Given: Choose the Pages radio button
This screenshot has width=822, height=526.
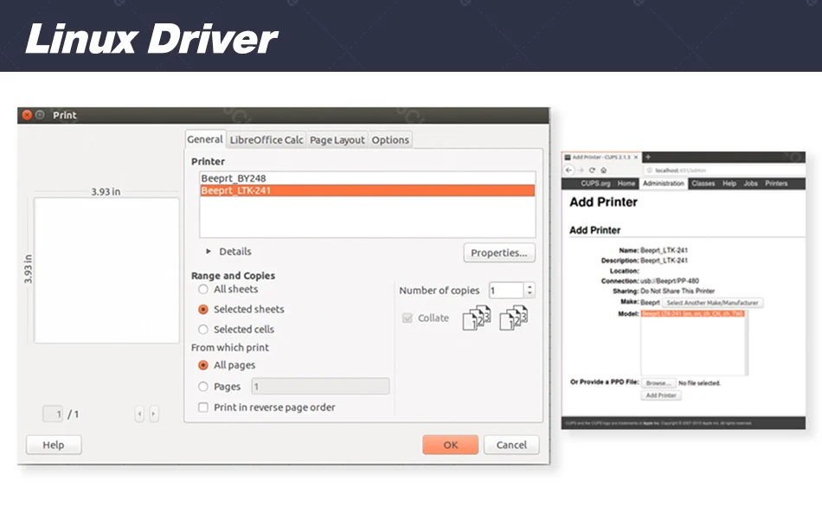Looking at the screenshot, I should (x=202, y=387).
